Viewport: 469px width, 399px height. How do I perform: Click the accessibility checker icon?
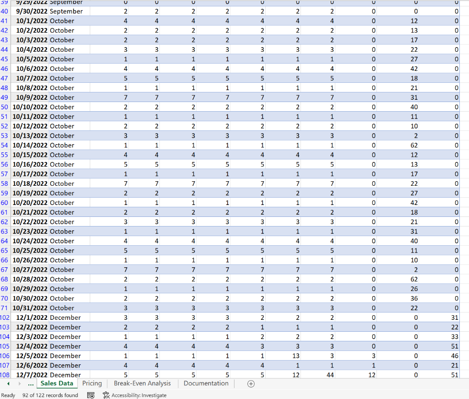pos(105,395)
